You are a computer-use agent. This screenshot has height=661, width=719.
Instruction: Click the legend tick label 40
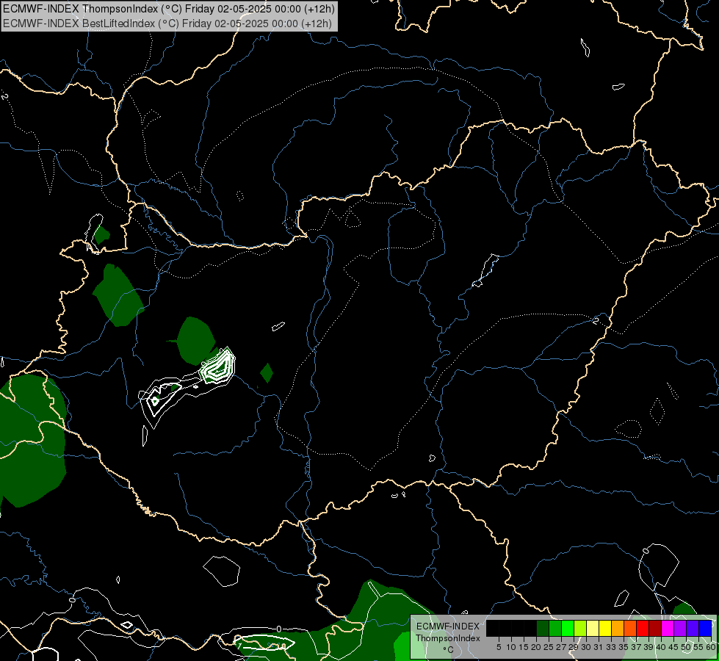(x=661, y=647)
